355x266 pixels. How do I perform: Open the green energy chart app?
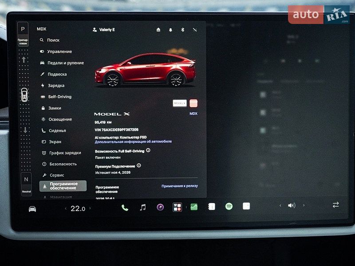point(194,207)
